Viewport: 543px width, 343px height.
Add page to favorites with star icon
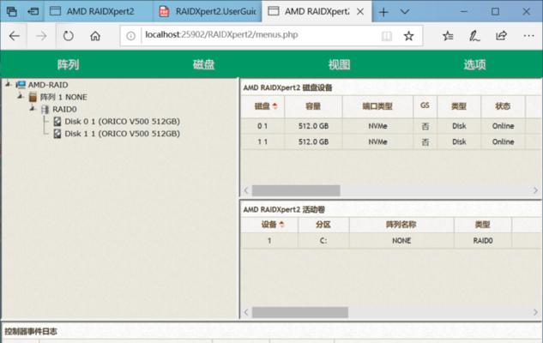[408, 36]
